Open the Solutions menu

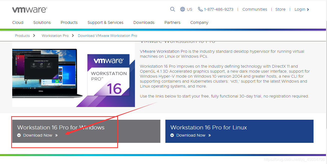(42, 22)
